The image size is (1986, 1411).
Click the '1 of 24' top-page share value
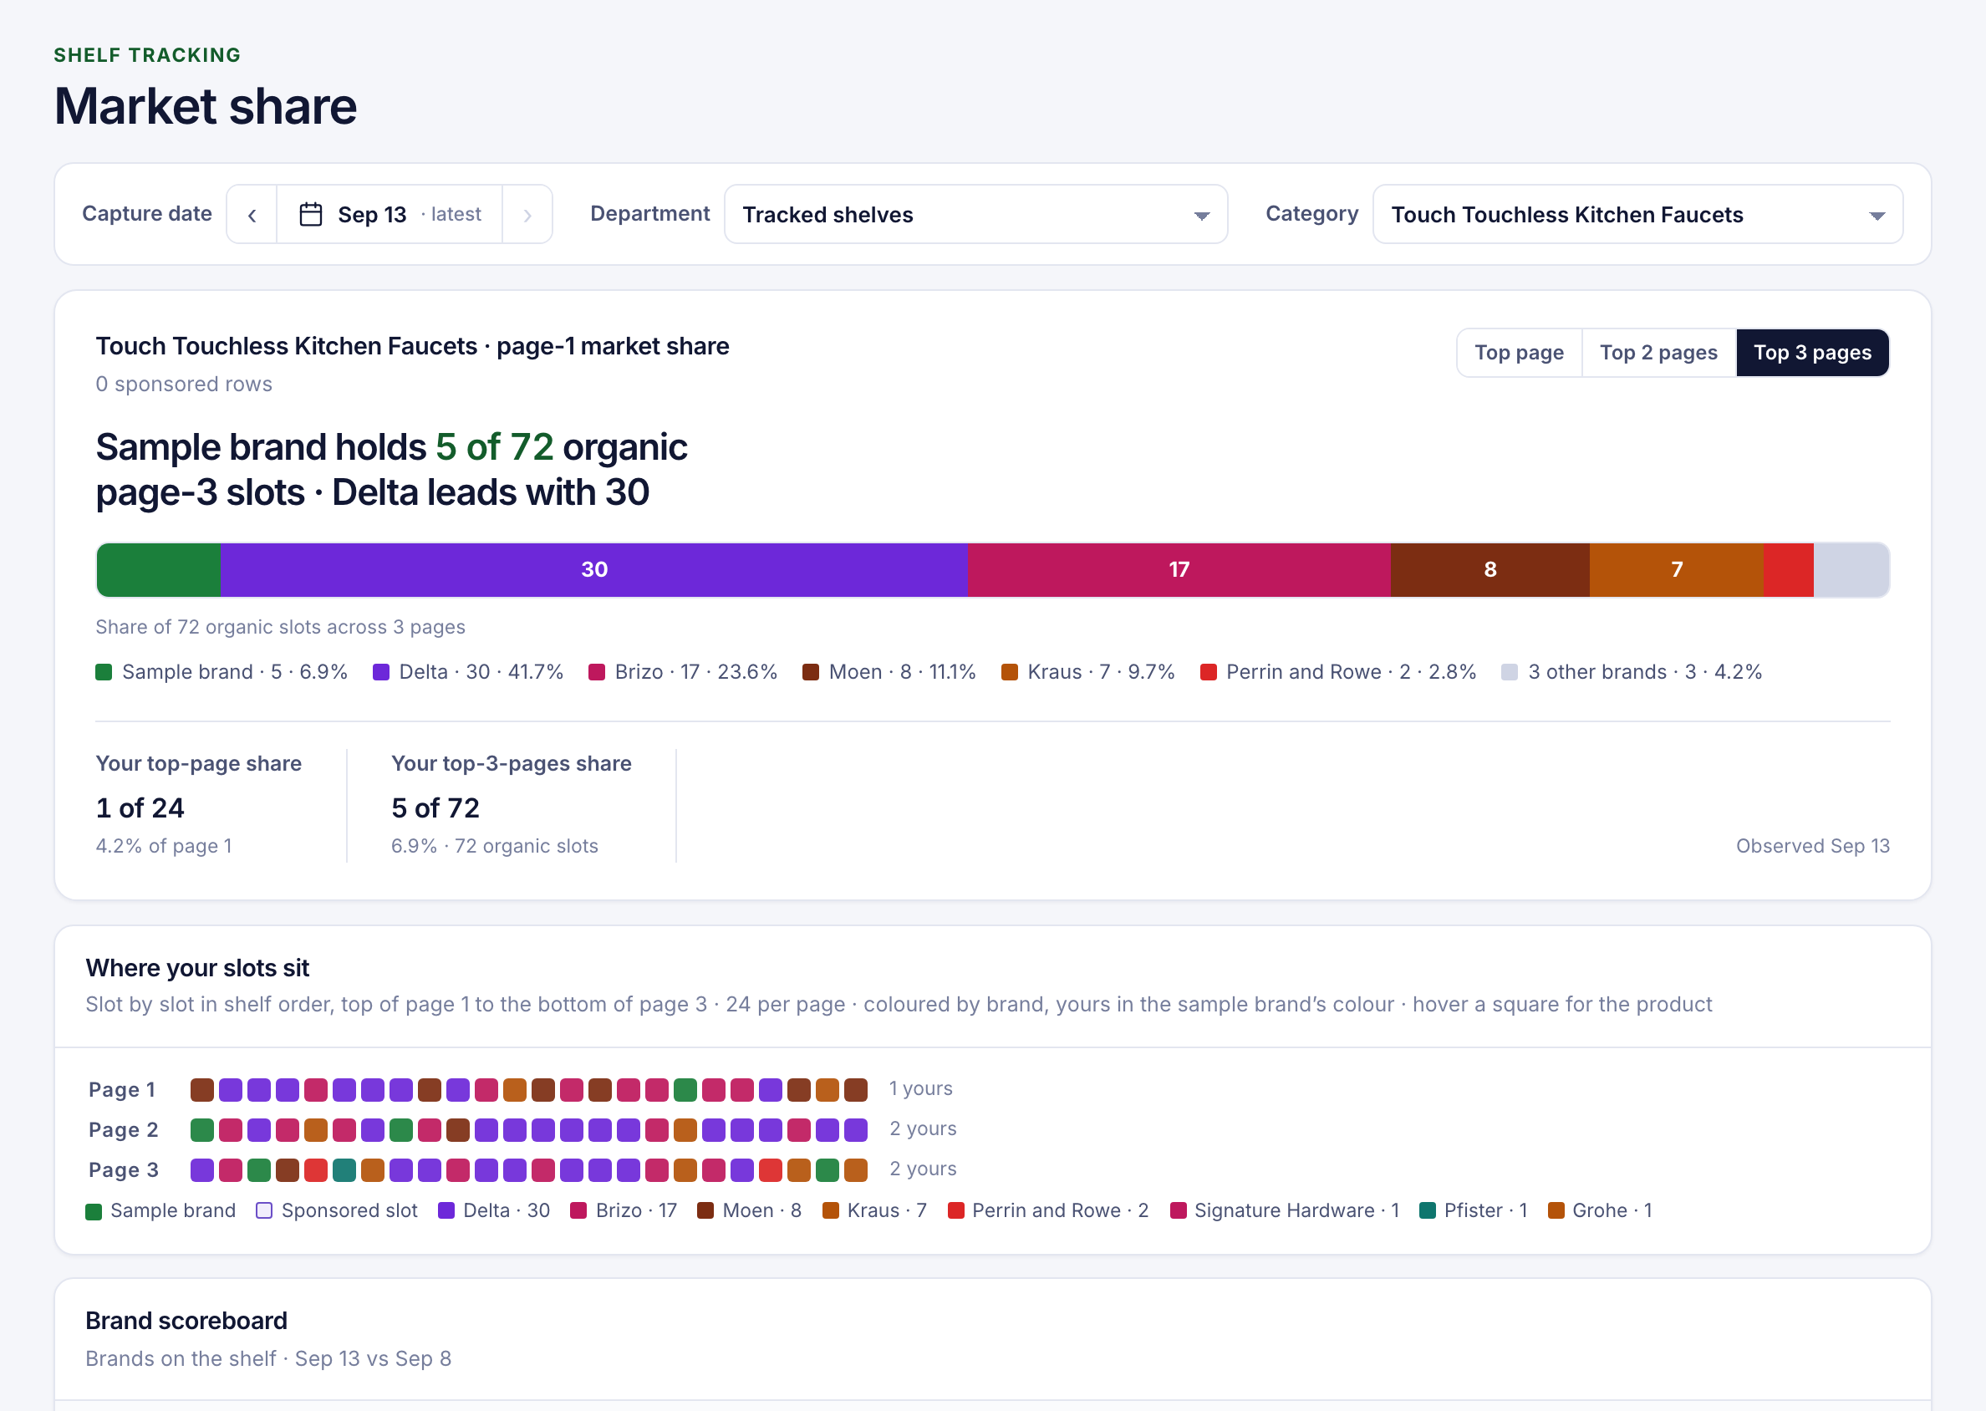coord(140,808)
